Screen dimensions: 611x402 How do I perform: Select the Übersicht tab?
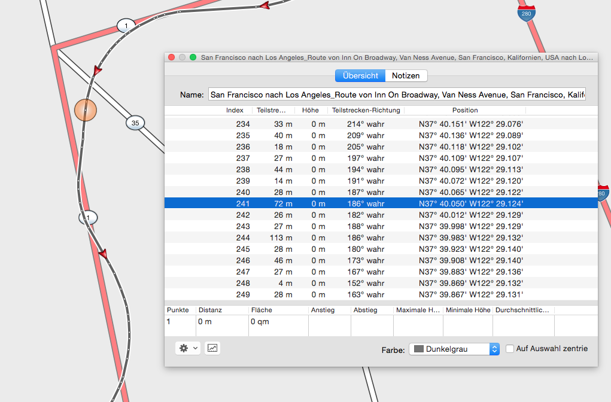(x=360, y=76)
